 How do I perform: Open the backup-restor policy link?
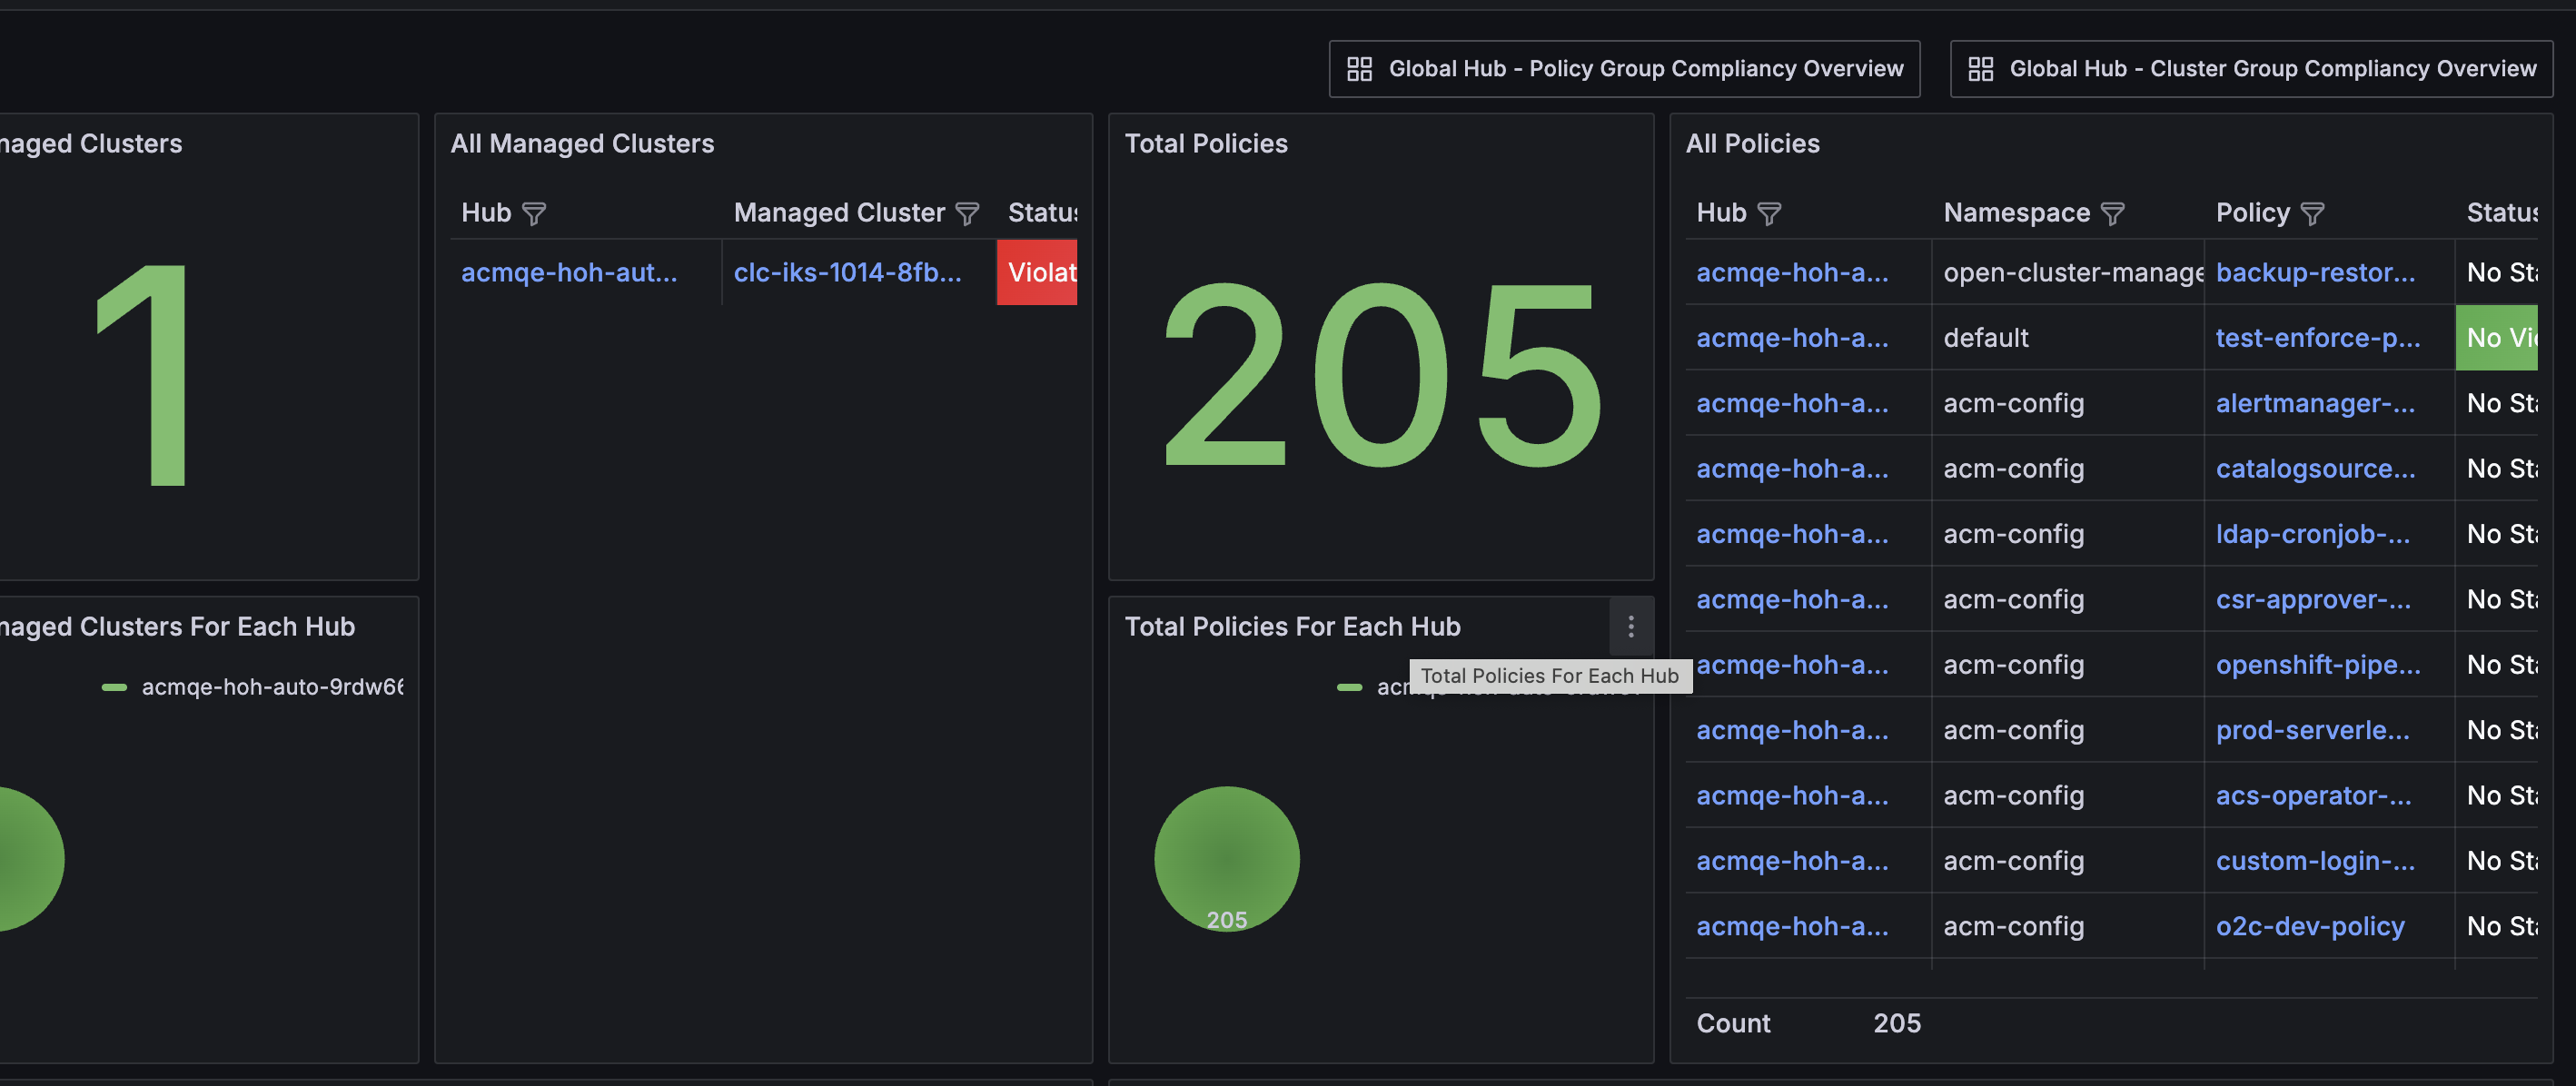(2314, 273)
